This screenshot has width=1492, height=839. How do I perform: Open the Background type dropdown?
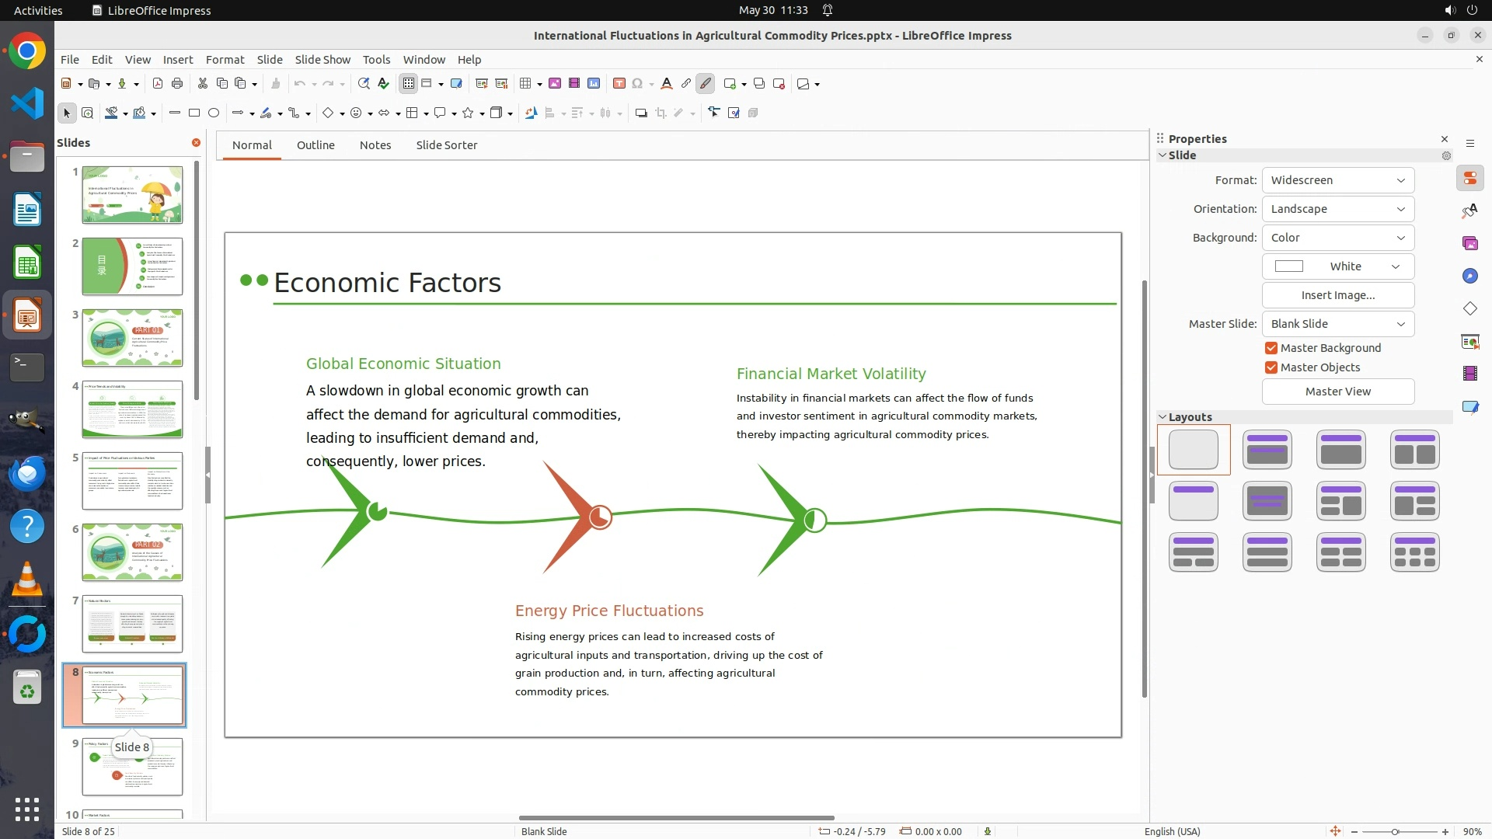click(x=1337, y=238)
